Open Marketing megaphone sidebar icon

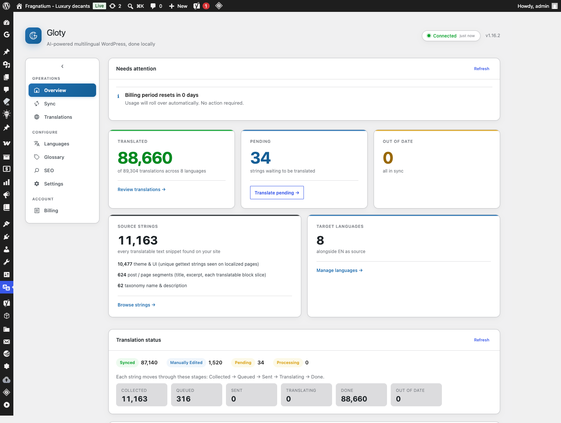point(6,195)
